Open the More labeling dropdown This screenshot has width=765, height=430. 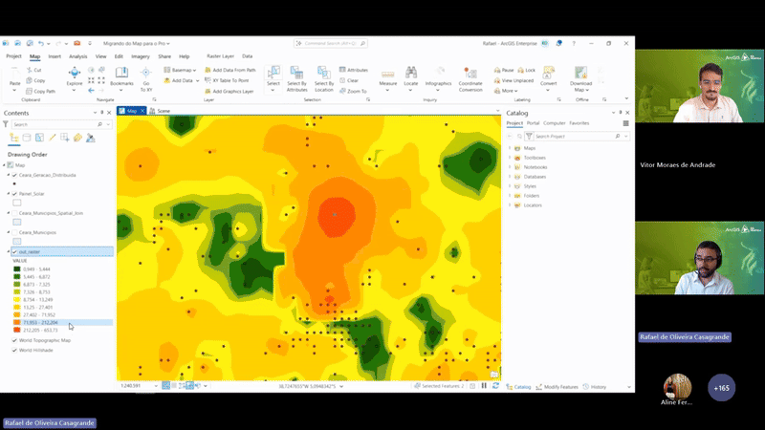click(x=506, y=91)
